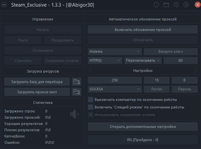Open the HTTP(S) proxy type dropdown
Screen dimensions: 201x149
(x=105, y=60)
